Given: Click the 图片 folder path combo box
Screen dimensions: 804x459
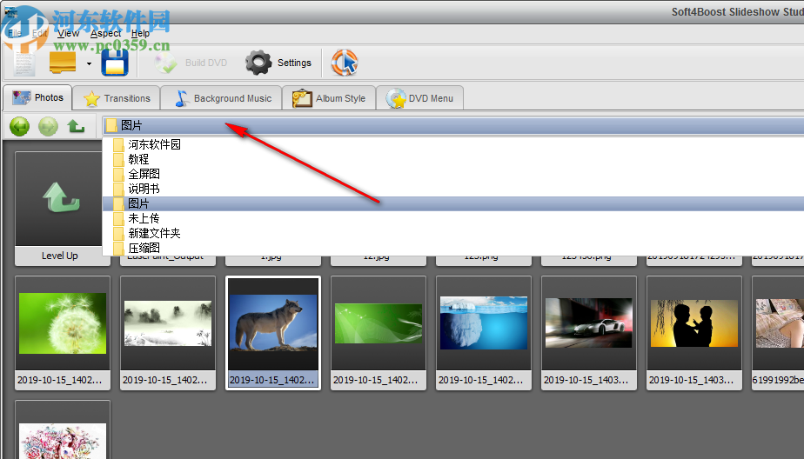Looking at the screenshot, I should click(x=453, y=125).
